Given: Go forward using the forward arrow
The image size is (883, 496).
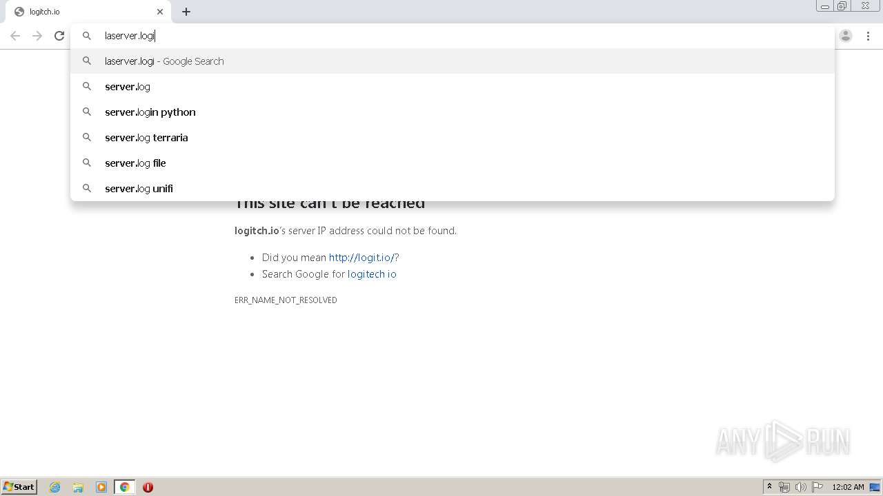Looking at the screenshot, I should (x=37, y=36).
